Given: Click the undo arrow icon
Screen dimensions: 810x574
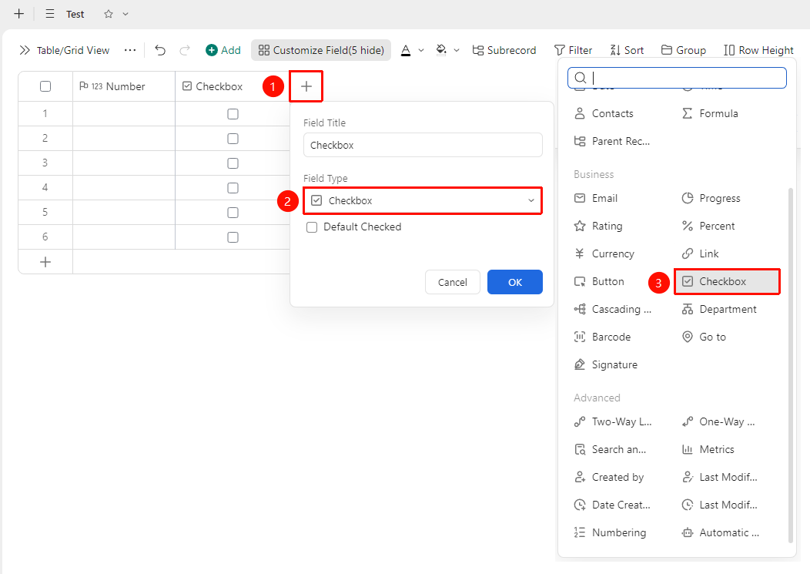Looking at the screenshot, I should (x=160, y=50).
